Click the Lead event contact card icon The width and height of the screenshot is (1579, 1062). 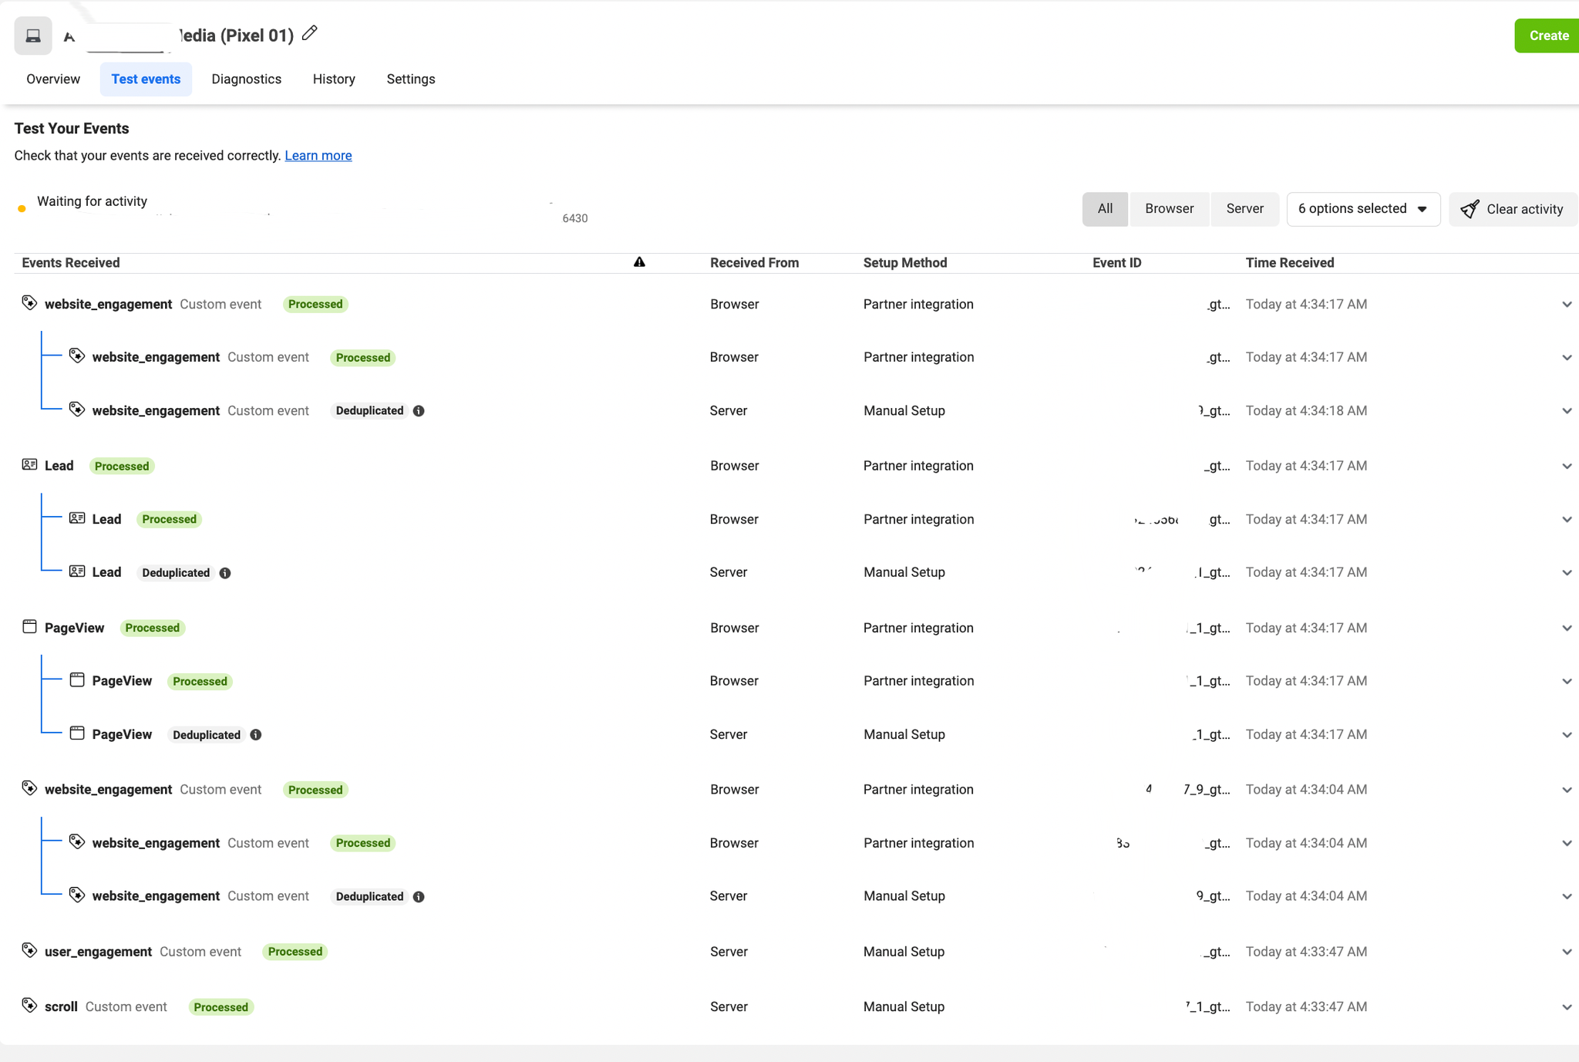click(x=29, y=465)
